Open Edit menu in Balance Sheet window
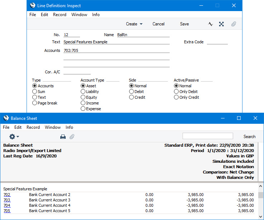 (x=18, y=127)
